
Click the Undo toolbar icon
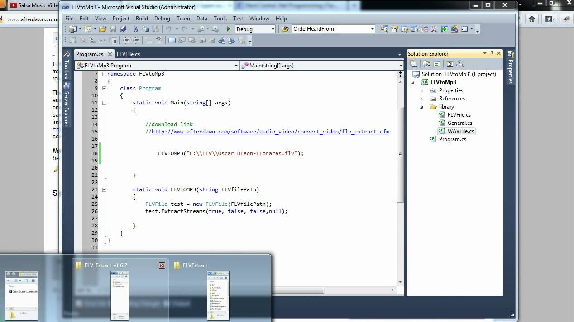(x=169, y=29)
